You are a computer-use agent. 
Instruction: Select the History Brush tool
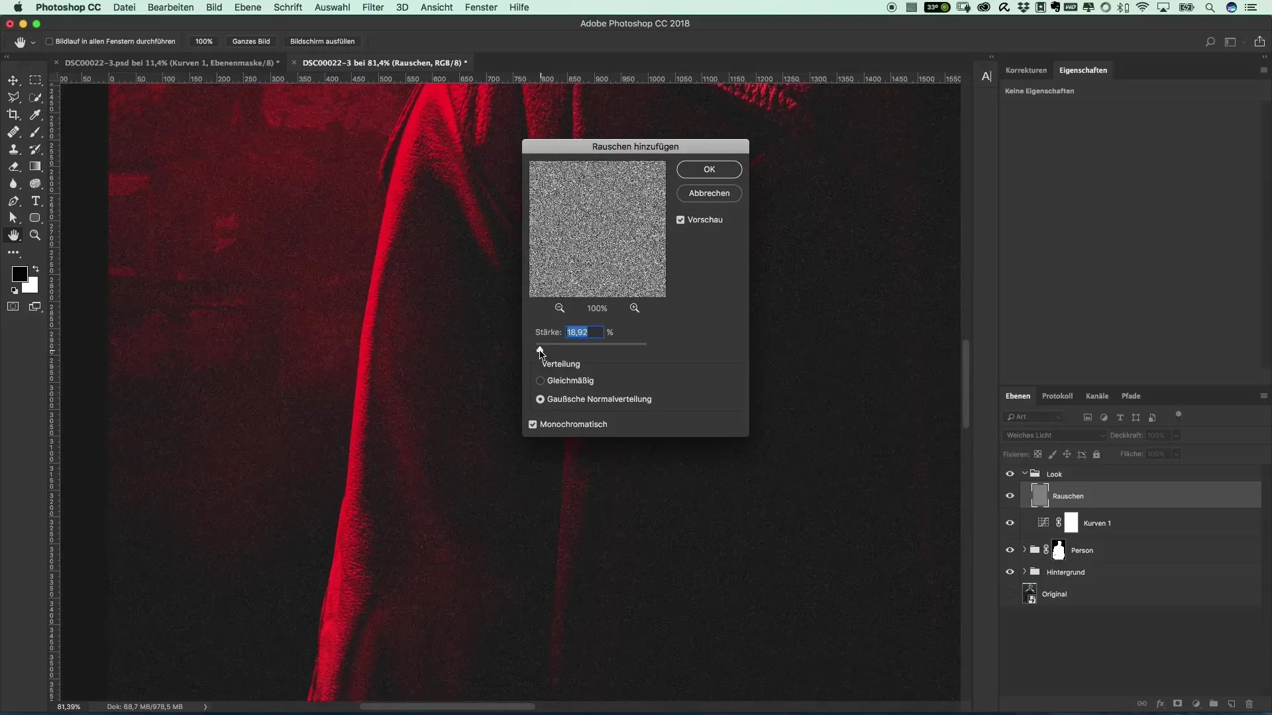pyautogui.click(x=35, y=149)
